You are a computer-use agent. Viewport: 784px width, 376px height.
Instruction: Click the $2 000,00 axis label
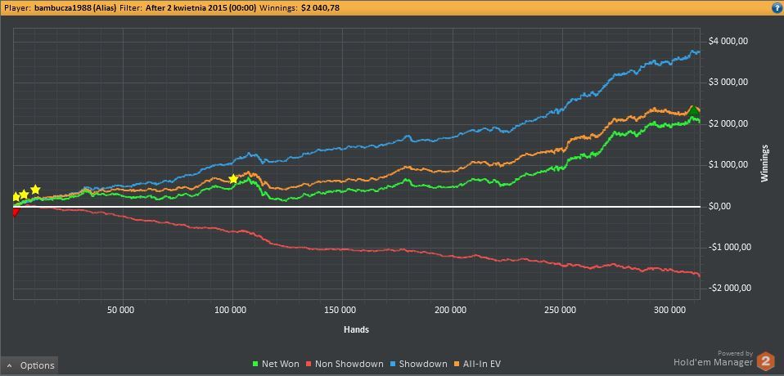(x=728, y=124)
